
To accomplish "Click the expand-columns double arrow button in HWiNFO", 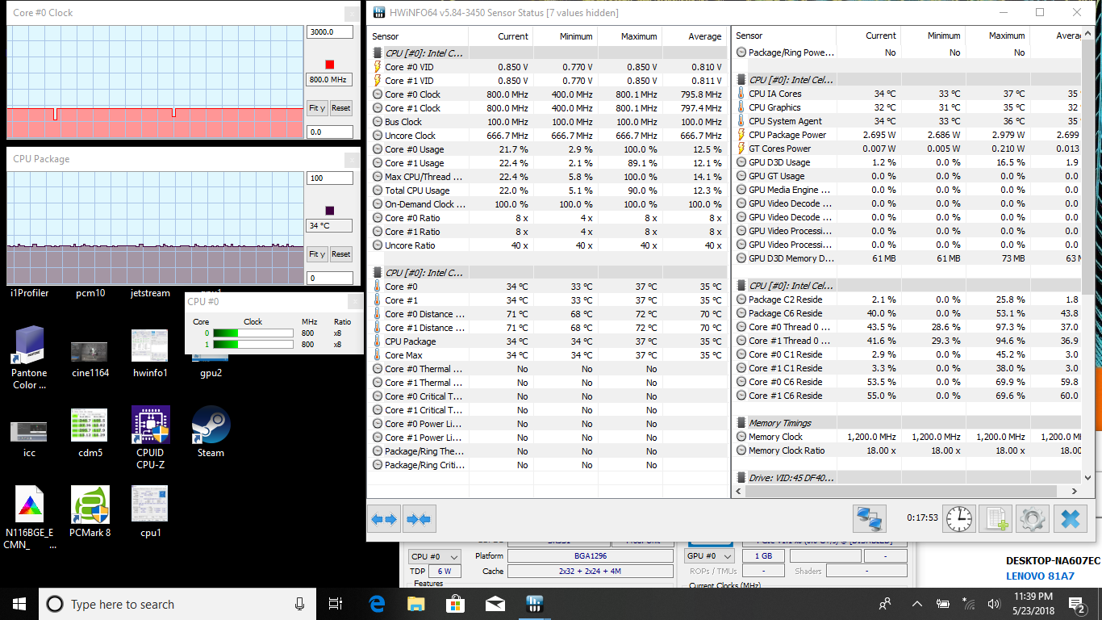I will click(383, 520).
